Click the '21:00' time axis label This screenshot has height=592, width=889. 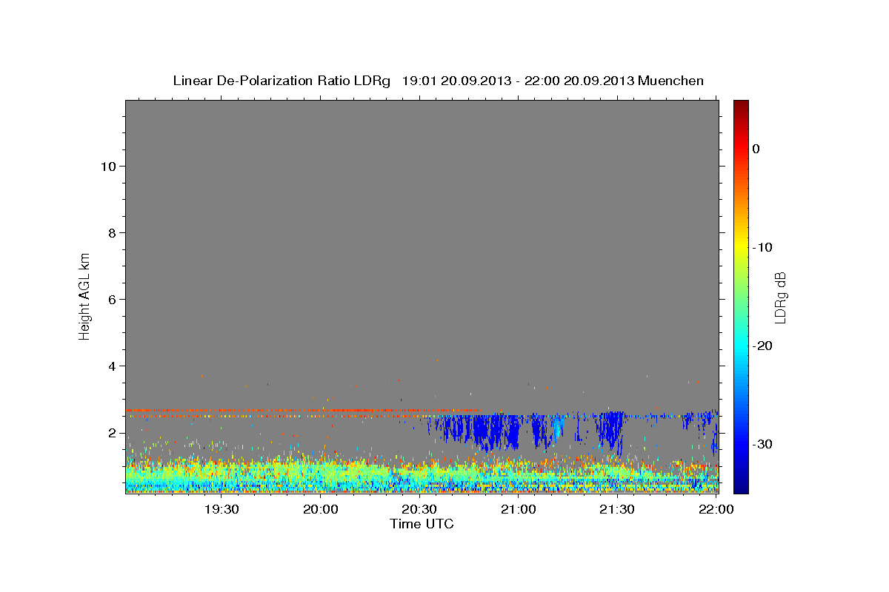518,509
